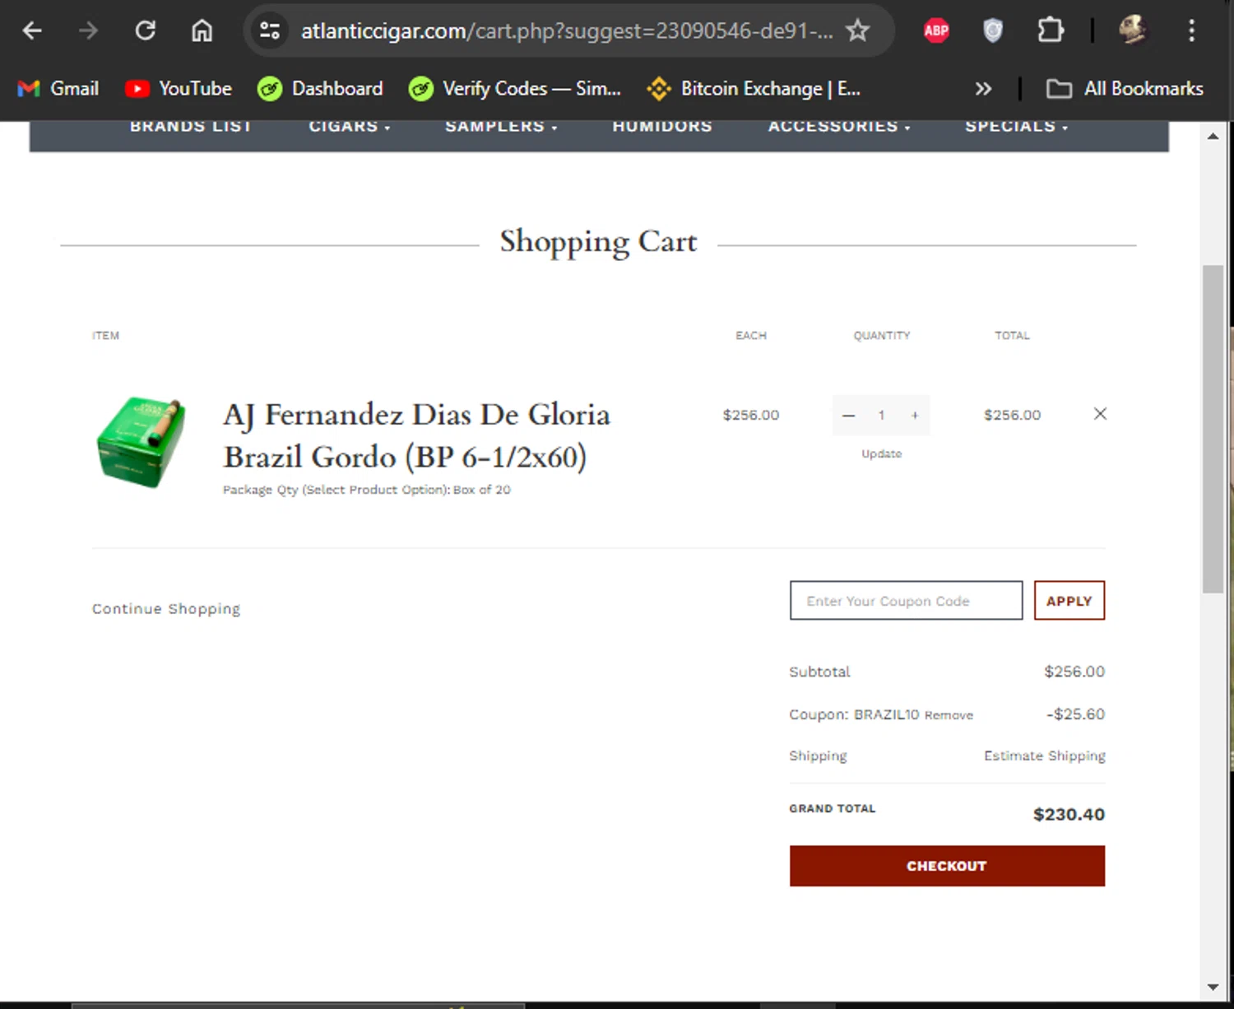The height and width of the screenshot is (1009, 1234).
Task: Click the address bar URL
Action: tap(566, 31)
